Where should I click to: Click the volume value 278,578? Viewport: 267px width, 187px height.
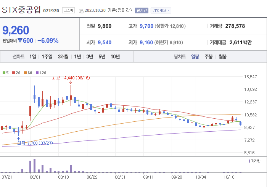pos(235,26)
